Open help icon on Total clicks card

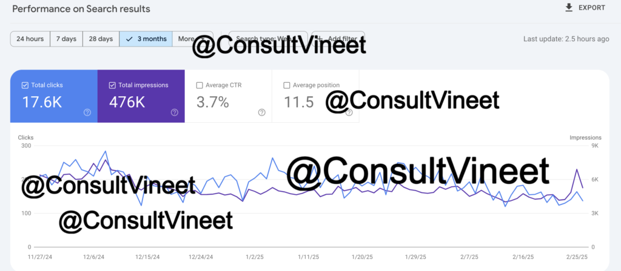(87, 113)
